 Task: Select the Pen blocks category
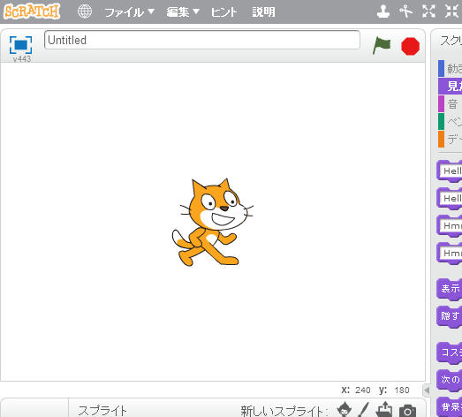[450, 121]
